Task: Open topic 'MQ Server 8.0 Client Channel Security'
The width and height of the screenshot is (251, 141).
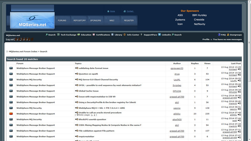Action: coord(98,80)
